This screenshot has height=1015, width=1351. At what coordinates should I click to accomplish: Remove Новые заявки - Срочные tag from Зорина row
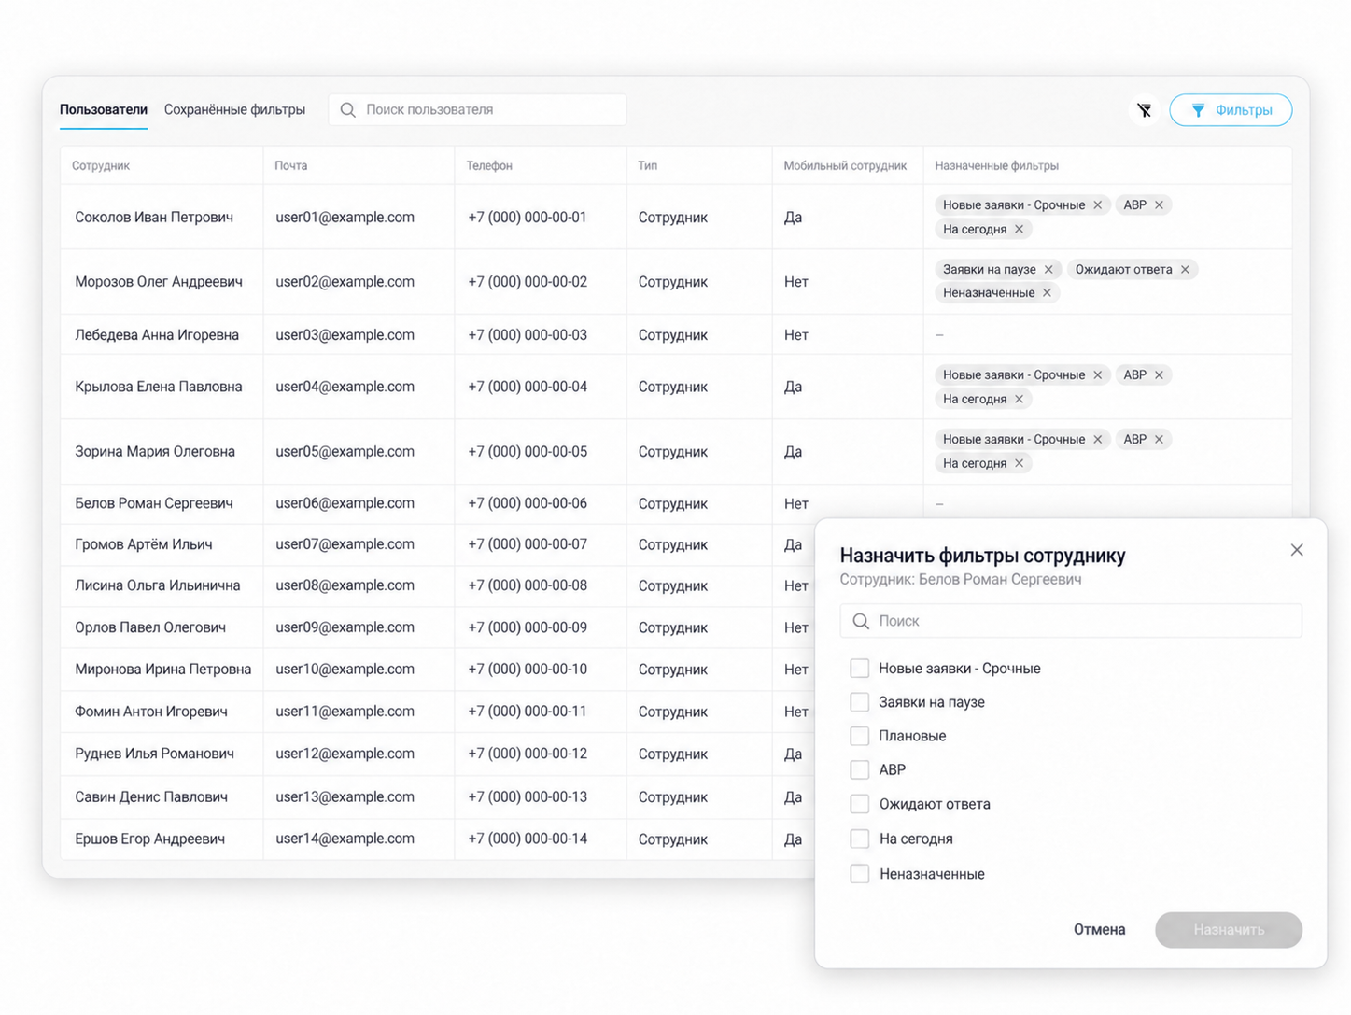click(1098, 440)
